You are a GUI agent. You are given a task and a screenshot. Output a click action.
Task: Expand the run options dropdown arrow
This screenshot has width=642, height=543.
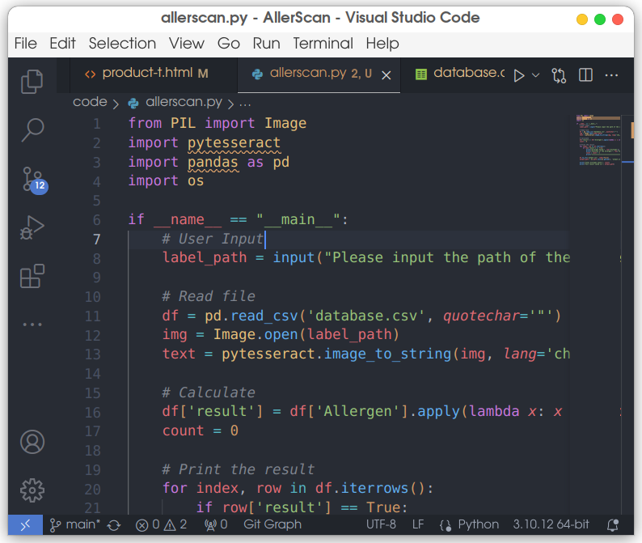[535, 75]
